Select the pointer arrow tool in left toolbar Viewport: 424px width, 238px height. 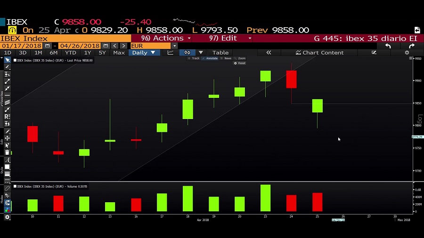coord(7,60)
